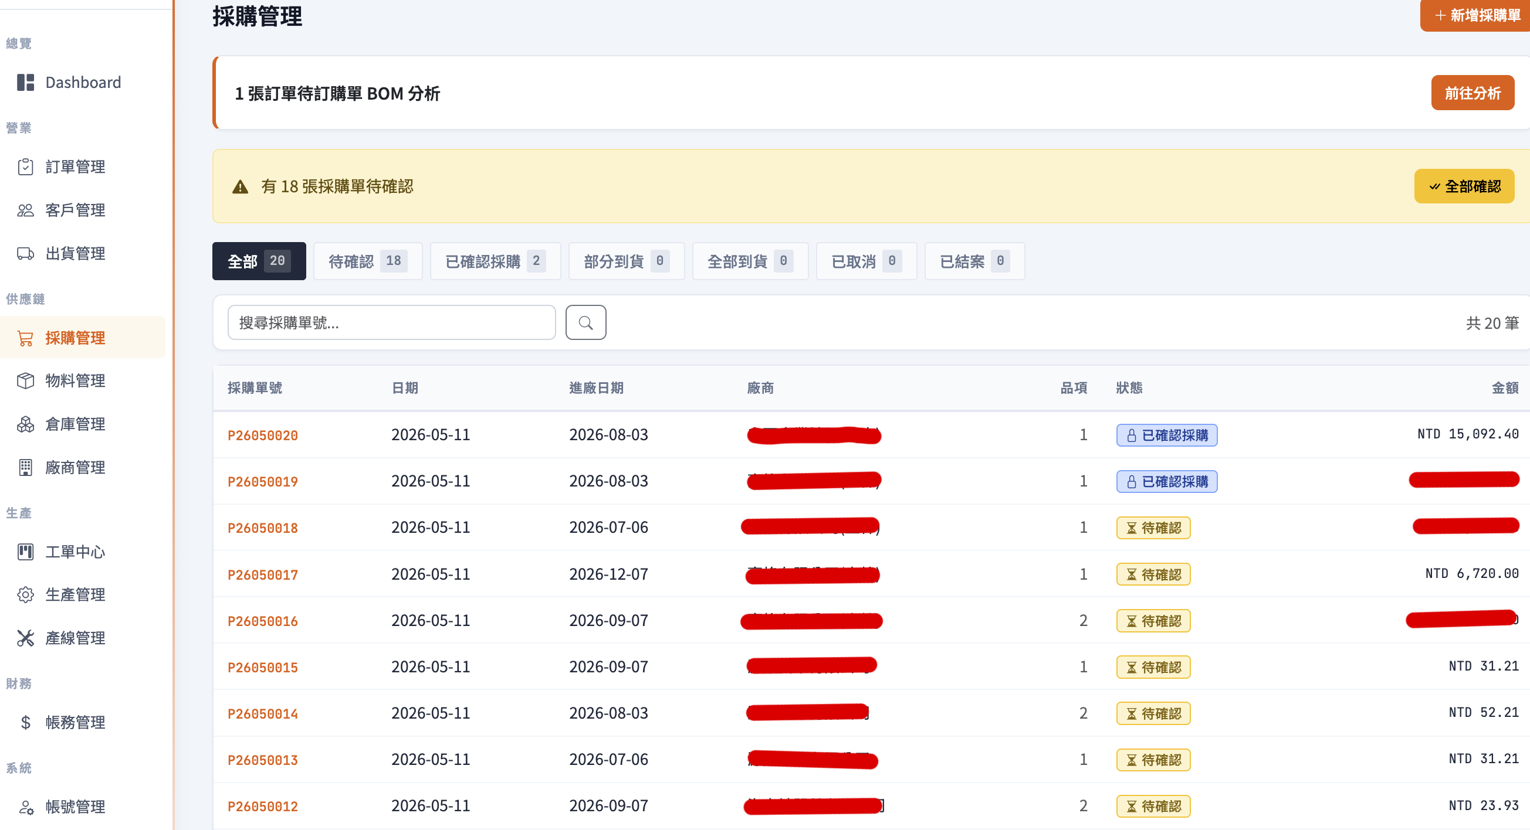Viewport: 1530px width, 830px height.
Task: Click the 新增採購單 button
Action: click(x=1475, y=15)
